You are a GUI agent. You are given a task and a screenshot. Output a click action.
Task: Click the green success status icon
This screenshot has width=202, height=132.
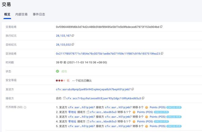(58, 71)
